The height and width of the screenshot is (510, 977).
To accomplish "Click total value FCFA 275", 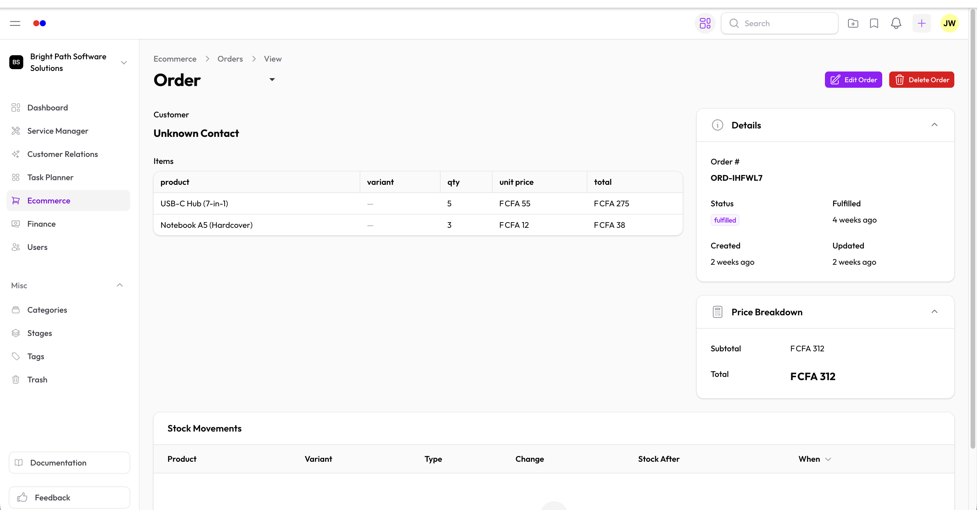I will (611, 203).
